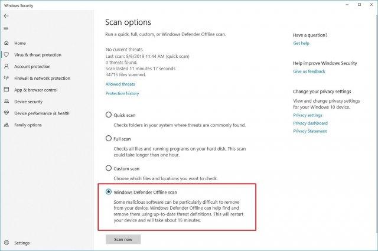Image resolution: width=378 pixels, height=251 pixels.
Task: Select Windows Defender Offline scan radio button
Action: pyautogui.click(x=109, y=192)
